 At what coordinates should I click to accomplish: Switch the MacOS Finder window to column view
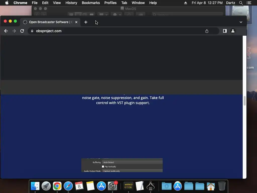(85, 14)
